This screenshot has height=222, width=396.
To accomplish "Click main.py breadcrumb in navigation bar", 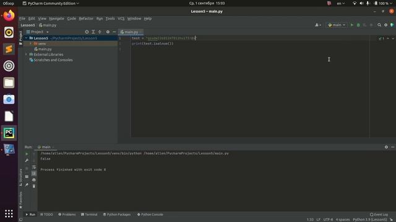I will point(48,25).
